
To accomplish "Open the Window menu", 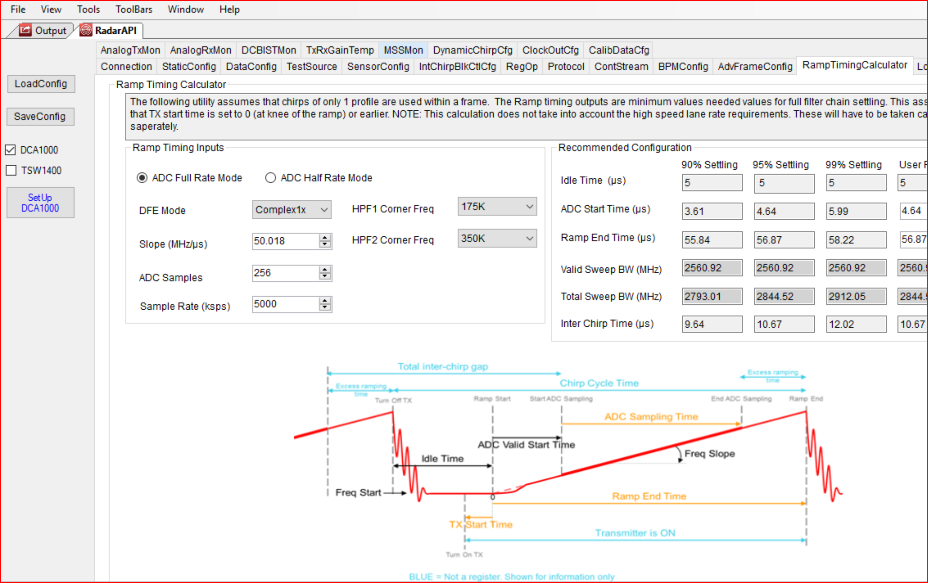I will click(185, 9).
